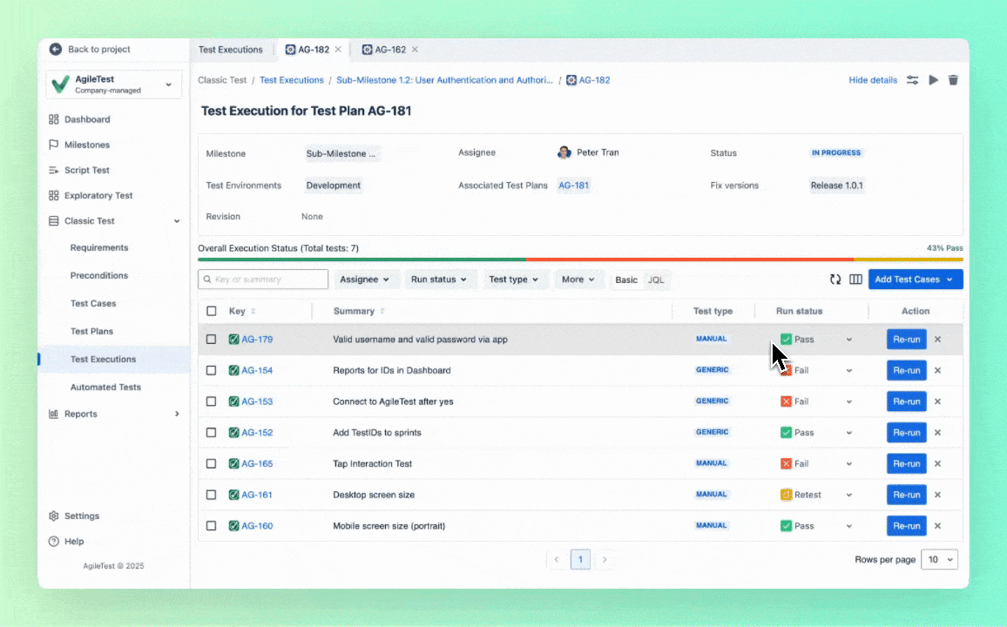Open Settings gear in sidebar

click(54, 516)
